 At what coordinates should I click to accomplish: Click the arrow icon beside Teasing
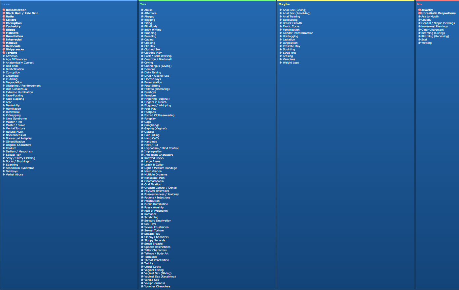[281, 56]
